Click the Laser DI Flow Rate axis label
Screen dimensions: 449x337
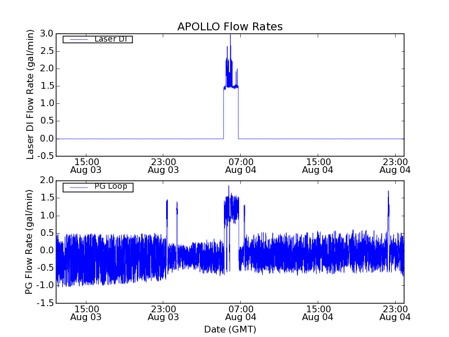[x=30, y=94]
